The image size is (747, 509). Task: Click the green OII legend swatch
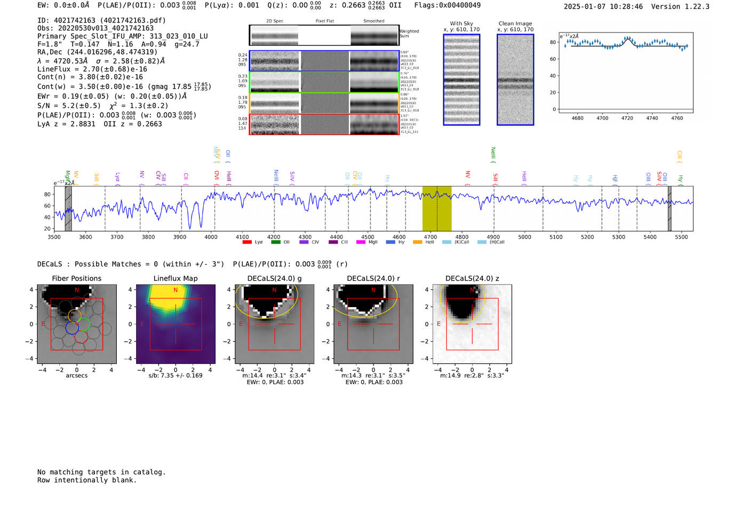point(275,242)
